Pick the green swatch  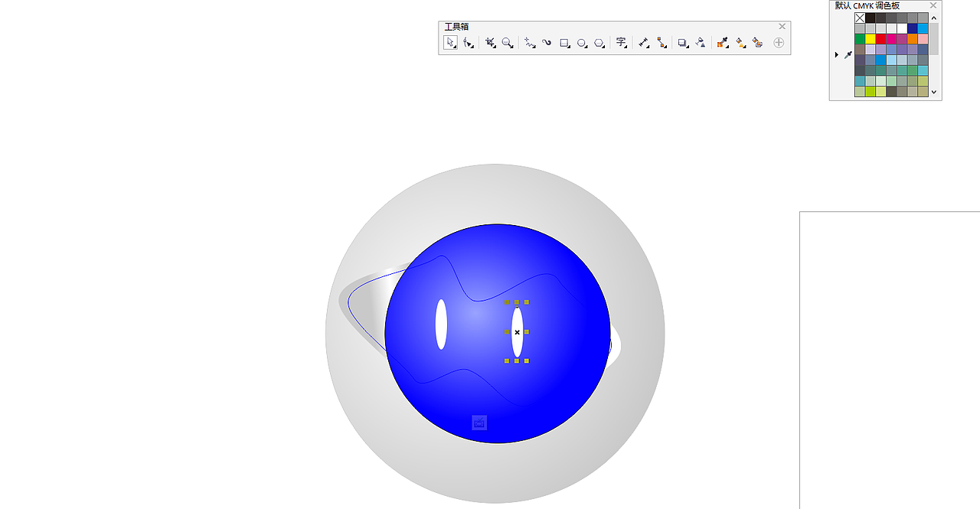860,39
